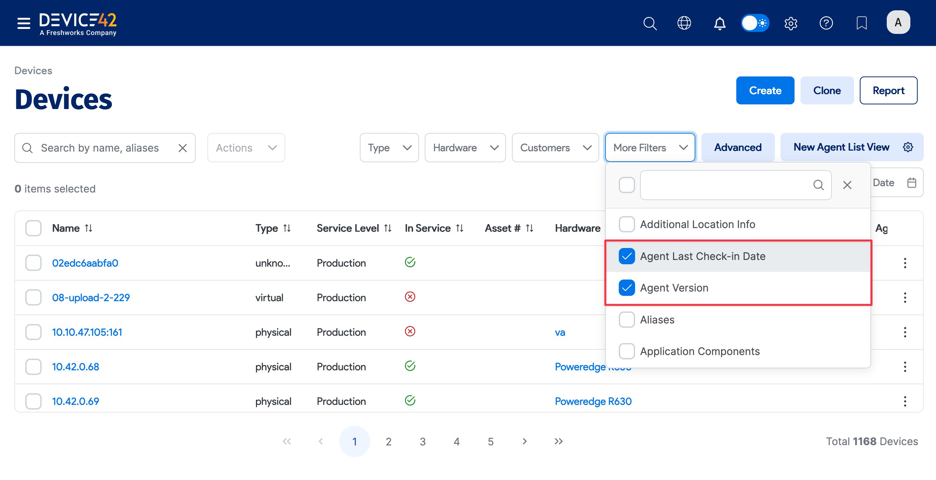Uncheck Agent Version filter option
This screenshot has height=480, width=936.
click(x=627, y=288)
